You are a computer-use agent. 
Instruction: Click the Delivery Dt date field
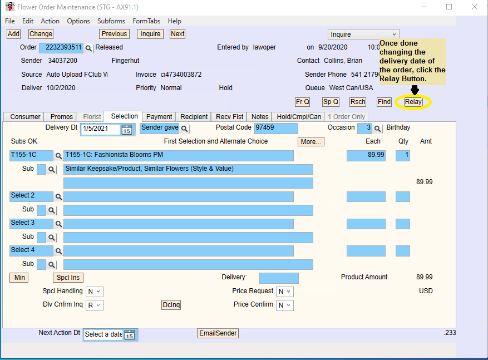tap(100, 129)
